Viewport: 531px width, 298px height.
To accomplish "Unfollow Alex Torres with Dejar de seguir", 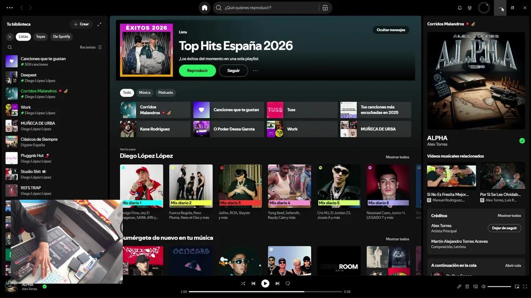I will point(504,228).
